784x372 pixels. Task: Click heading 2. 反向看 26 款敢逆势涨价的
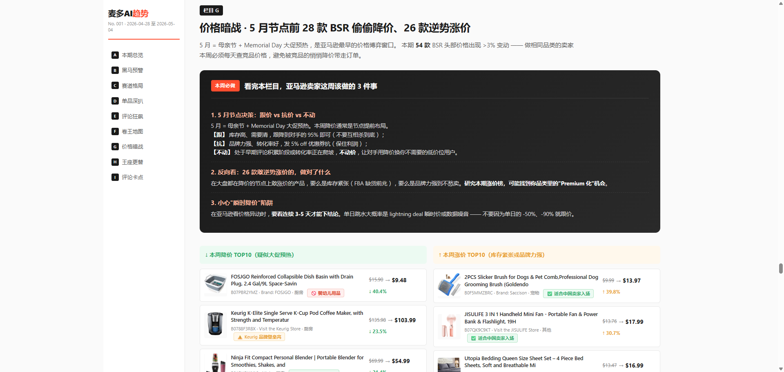271,172
